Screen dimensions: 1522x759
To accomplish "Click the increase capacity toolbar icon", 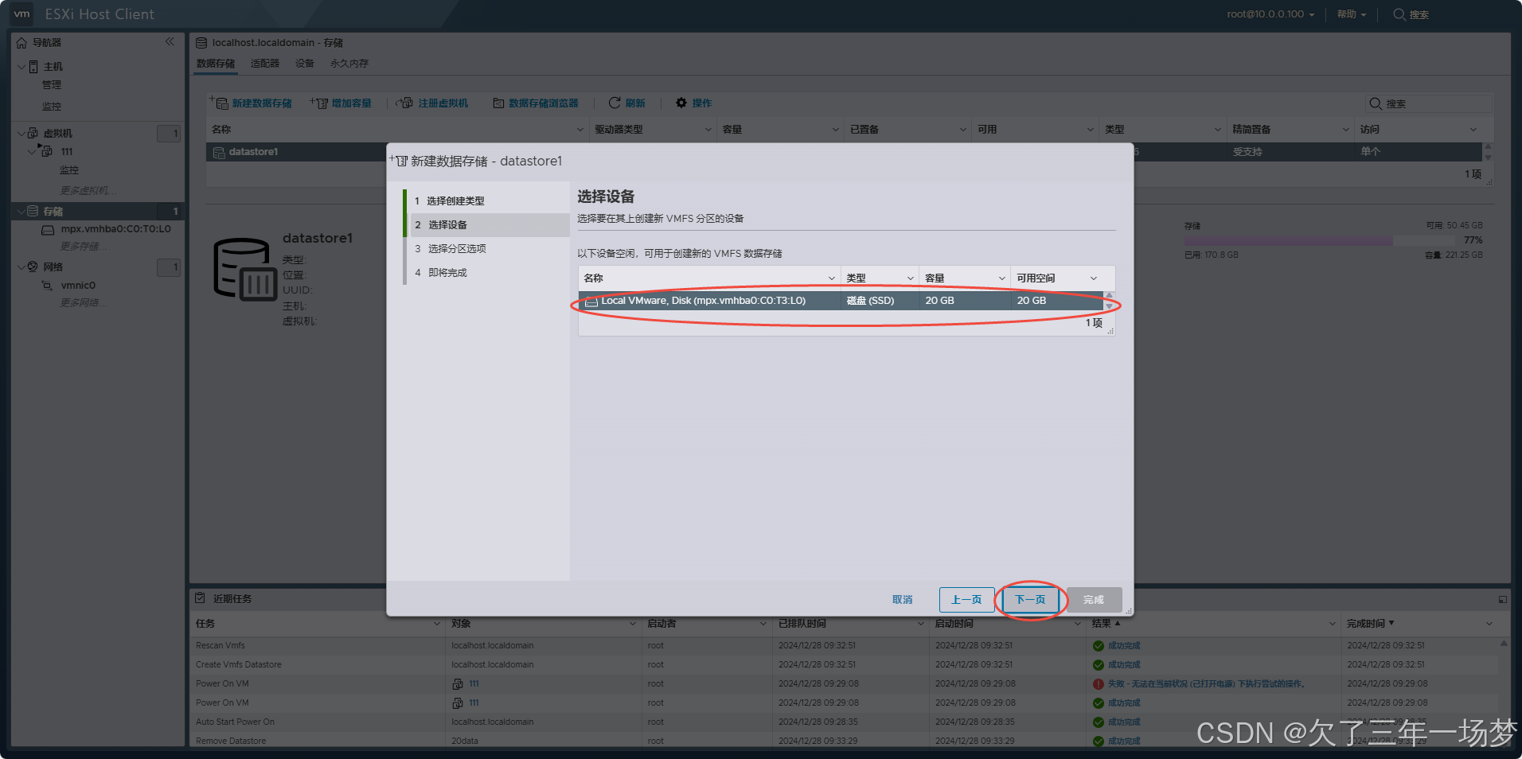I will pos(319,103).
